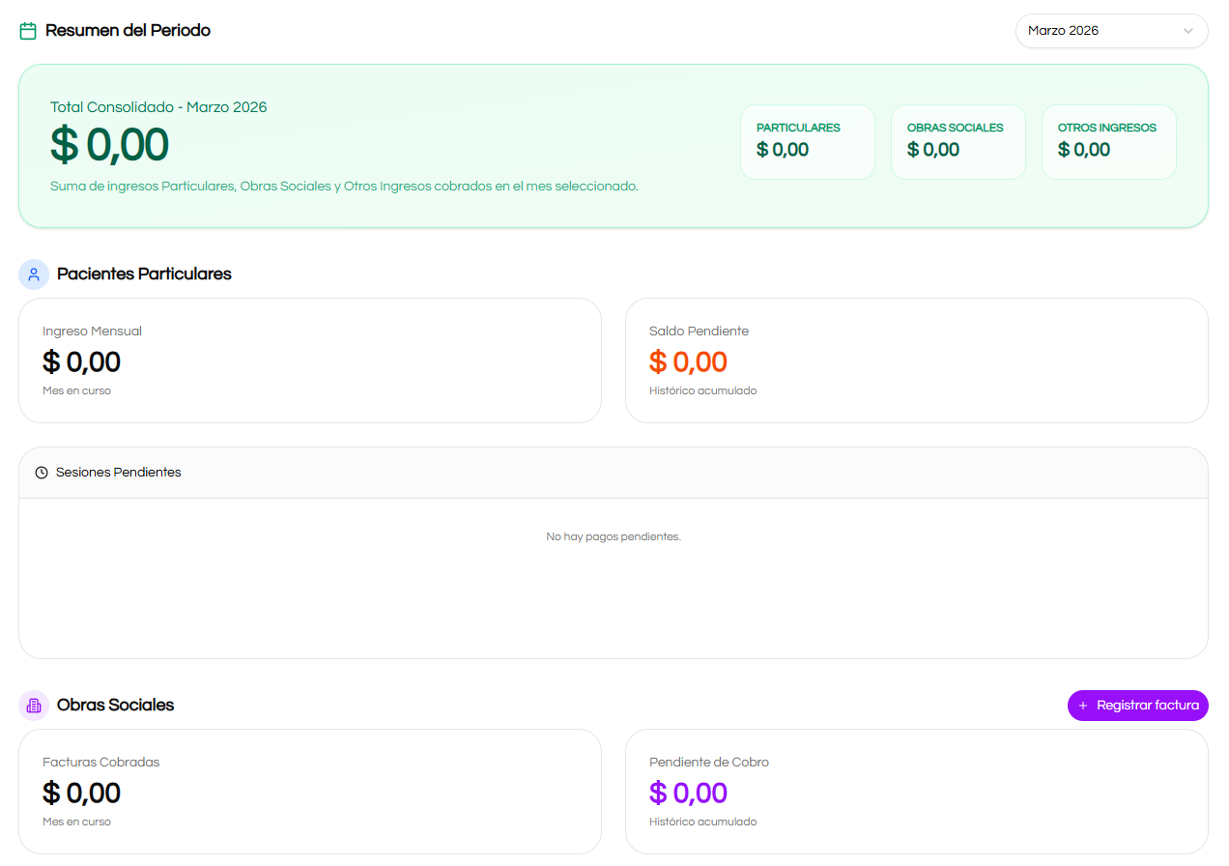Click the Ingreso Mensual card
1229x866 pixels.
click(x=309, y=361)
